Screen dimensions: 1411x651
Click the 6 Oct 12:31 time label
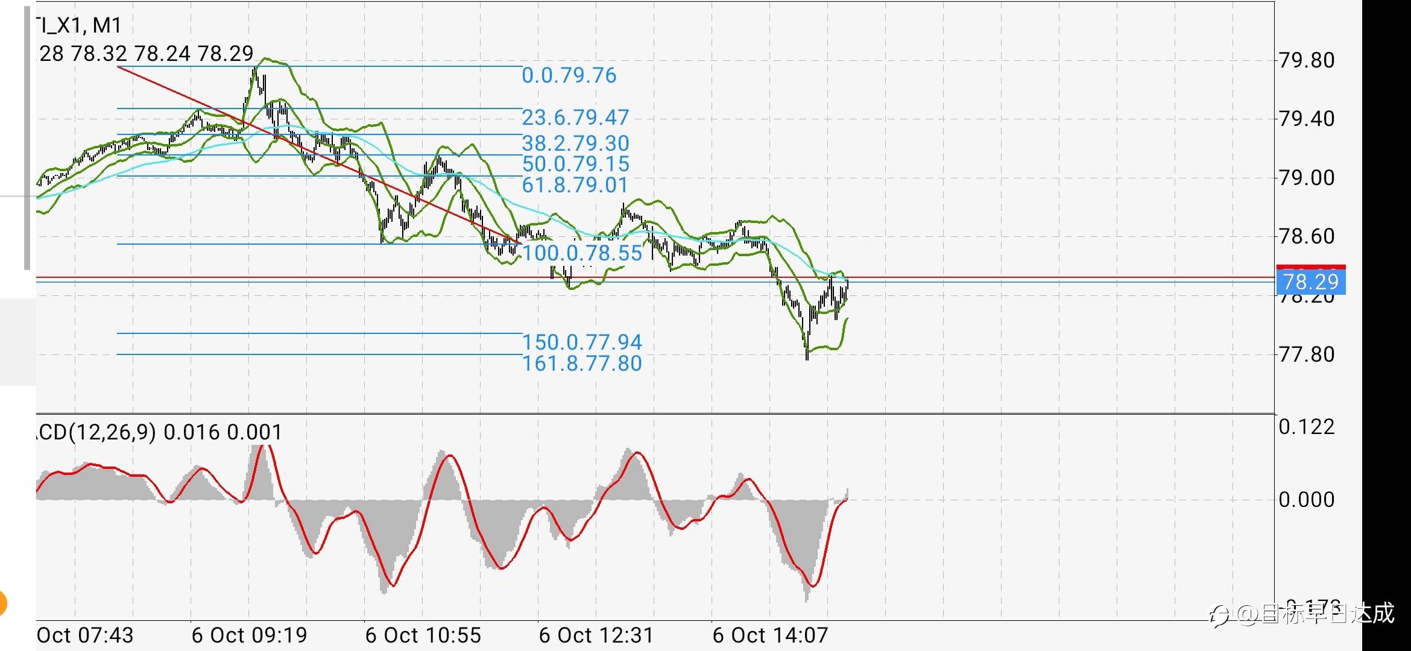click(x=596, y=635)
